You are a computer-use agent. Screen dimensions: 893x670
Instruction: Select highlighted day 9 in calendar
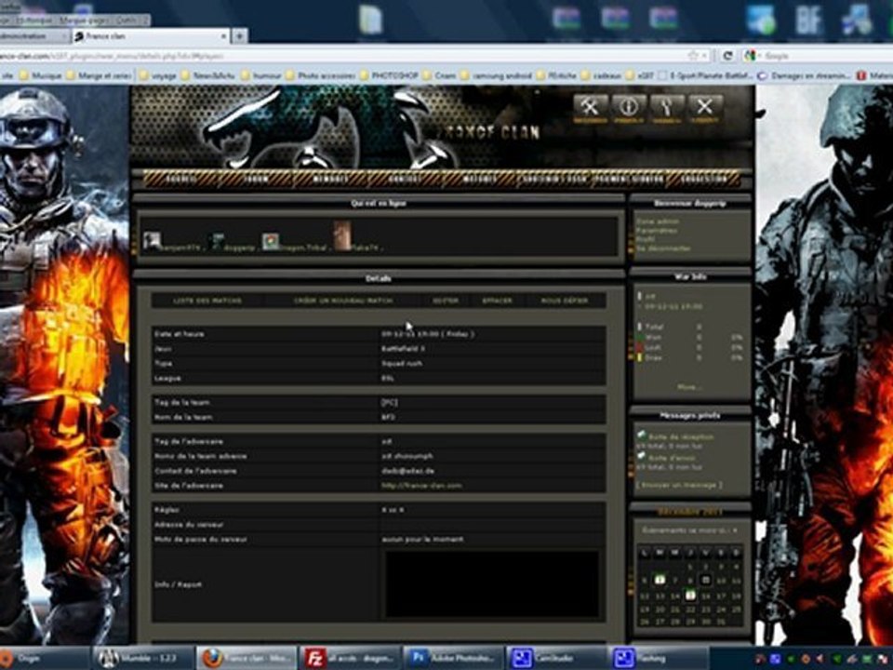point(706,581)
